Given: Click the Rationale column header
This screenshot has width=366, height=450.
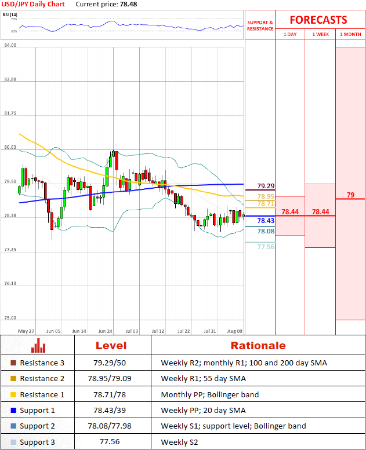Looking at the screenshot, I should pyautogui.click(x=258, y=345).
